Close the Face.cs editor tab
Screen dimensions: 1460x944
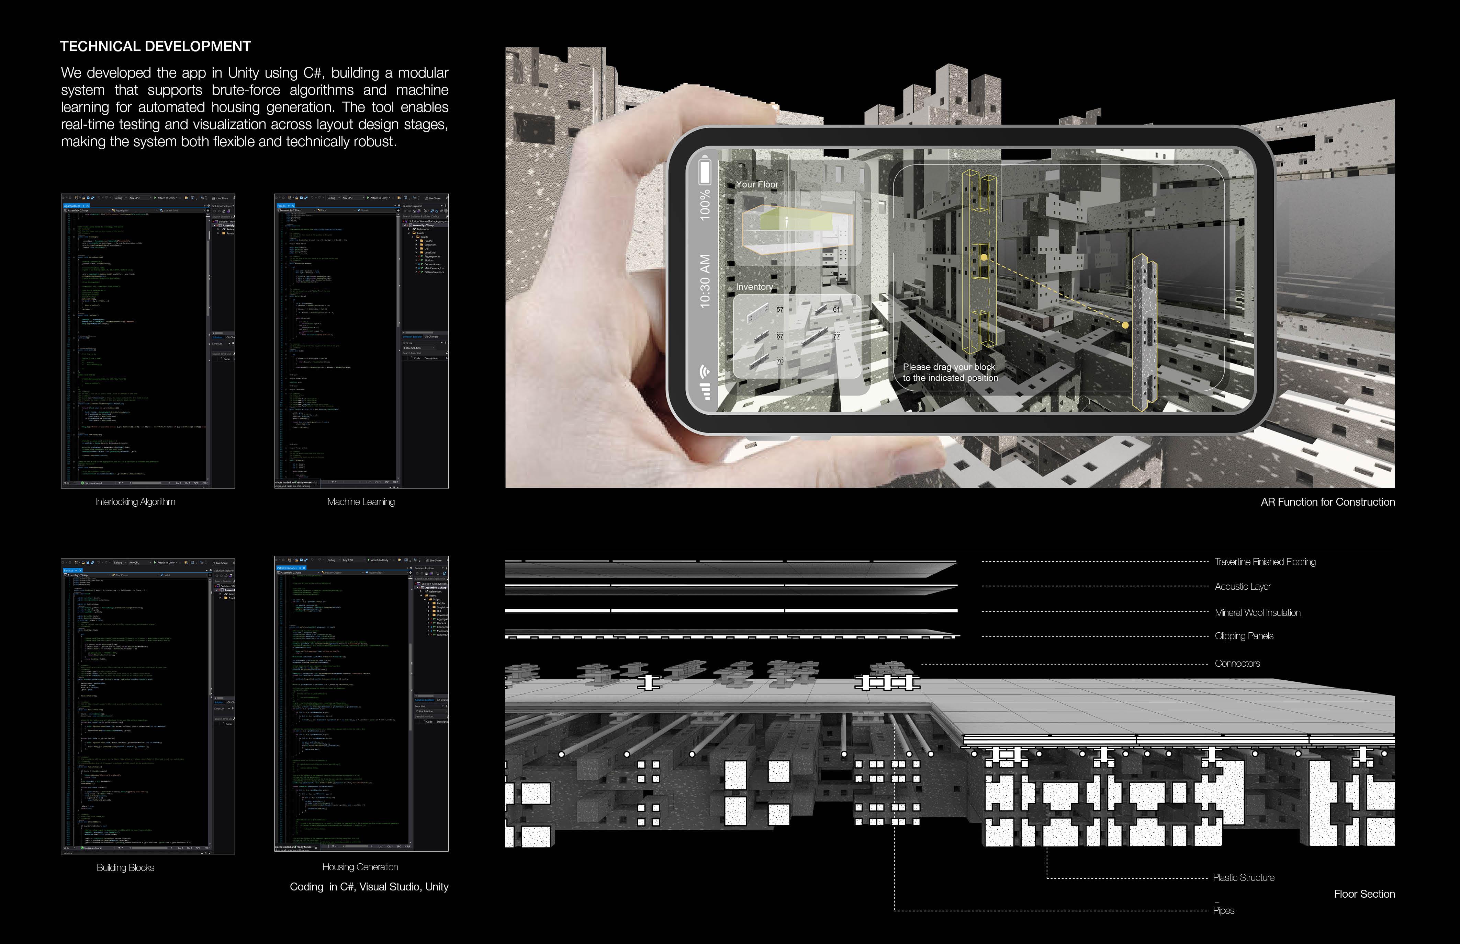click(x=293, y=206)
